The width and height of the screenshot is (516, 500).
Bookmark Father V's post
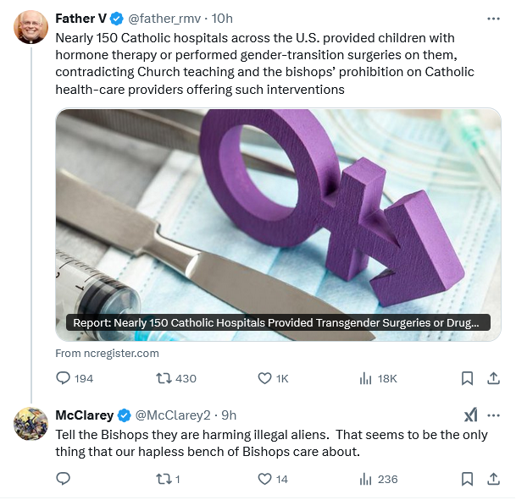(x=468, y=378)
